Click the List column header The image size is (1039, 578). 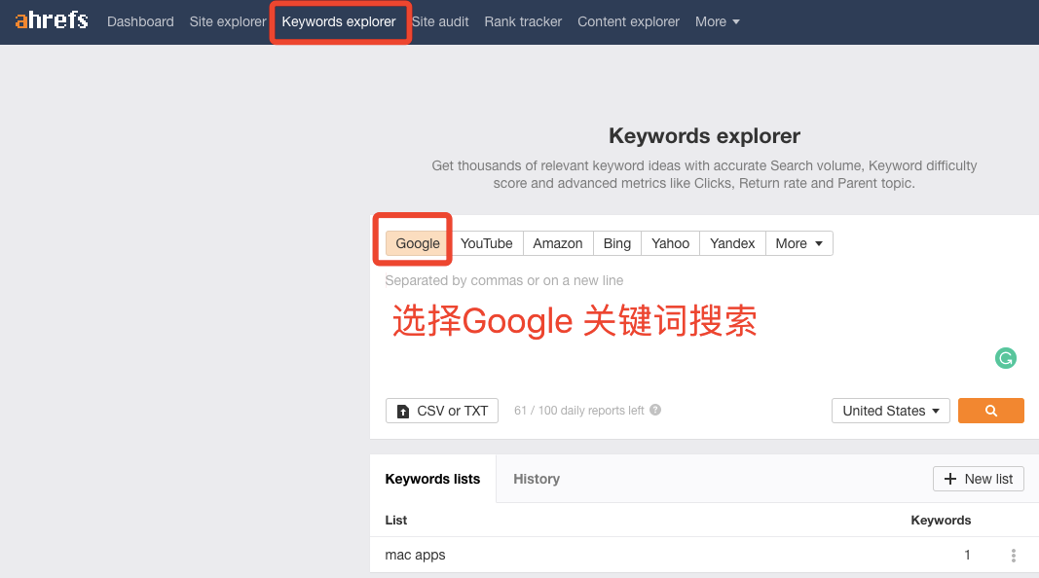396,521
